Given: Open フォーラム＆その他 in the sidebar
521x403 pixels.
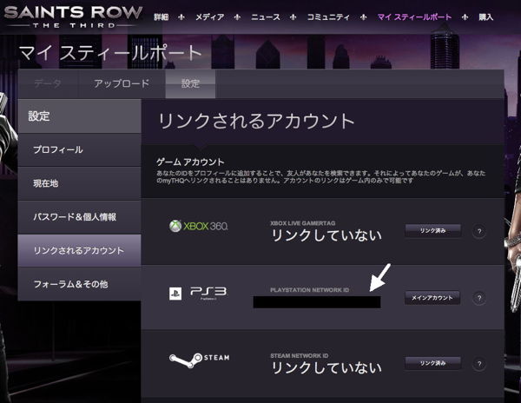Looking at the screenshot, I should [x=79, y=284].
